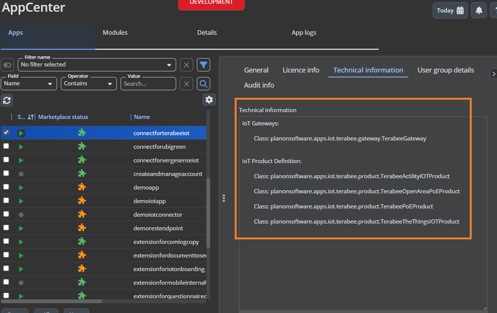Check the demoapp checkbox
The height and width of the screenshot is (313, 497).
tap(6, 187)
